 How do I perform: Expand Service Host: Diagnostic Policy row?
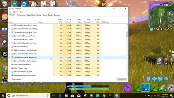(9, 36)
